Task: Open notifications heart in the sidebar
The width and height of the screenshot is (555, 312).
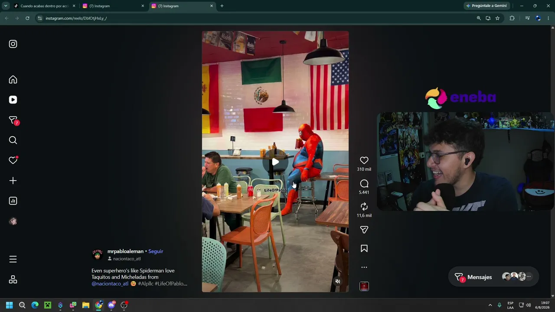Action: pyautogui.click(x=13, y=160)
